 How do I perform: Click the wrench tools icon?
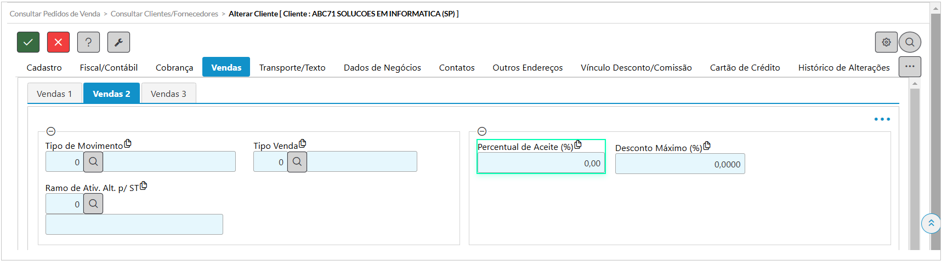pyautogui.click(x=118, y=42)
